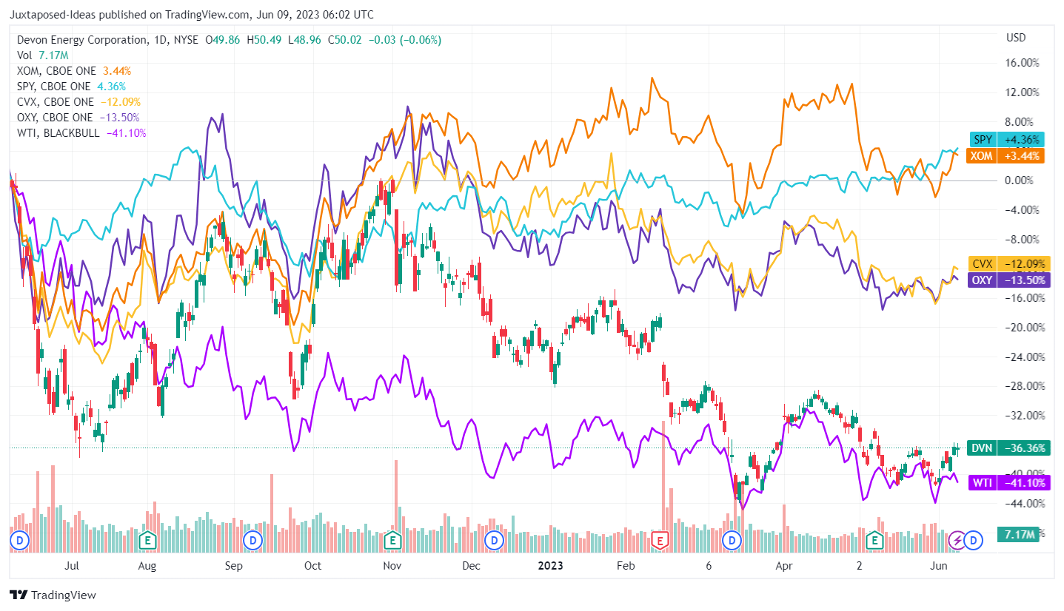Click the Jul label on time axis

[x=72, y=566]
